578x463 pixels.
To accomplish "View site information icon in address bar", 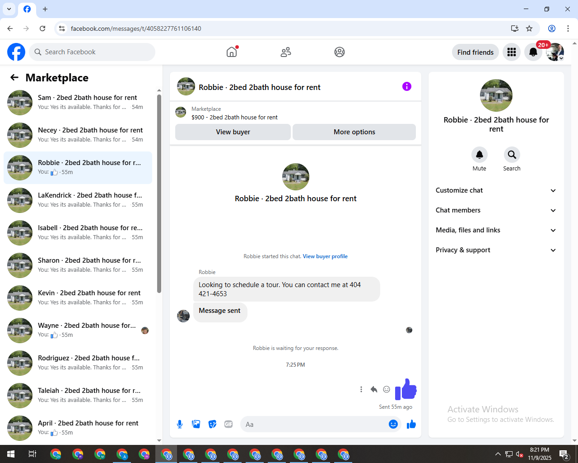I will 62,28.
